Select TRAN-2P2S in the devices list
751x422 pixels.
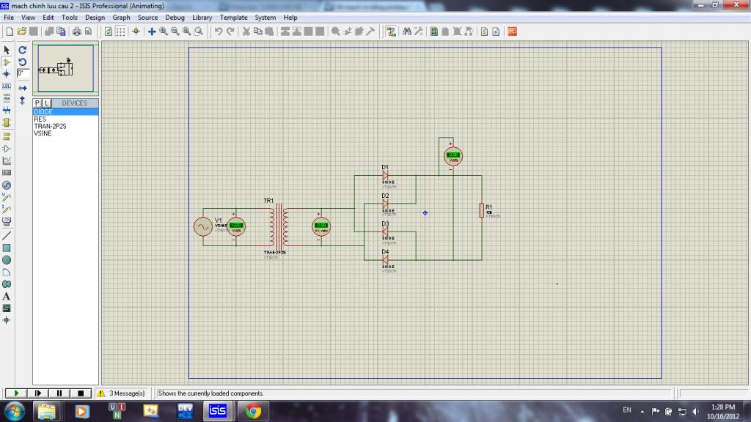[50, 126]
